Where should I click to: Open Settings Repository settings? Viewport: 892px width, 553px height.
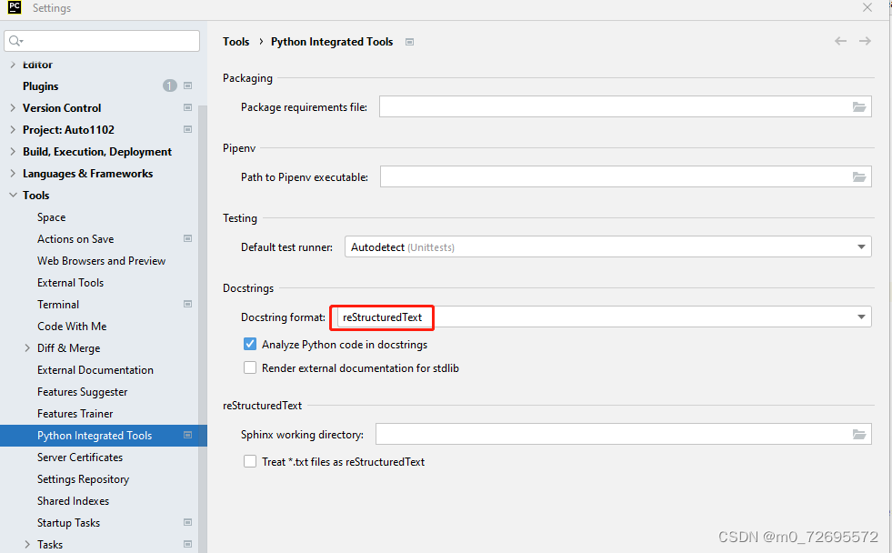click(x=83, y=479)
